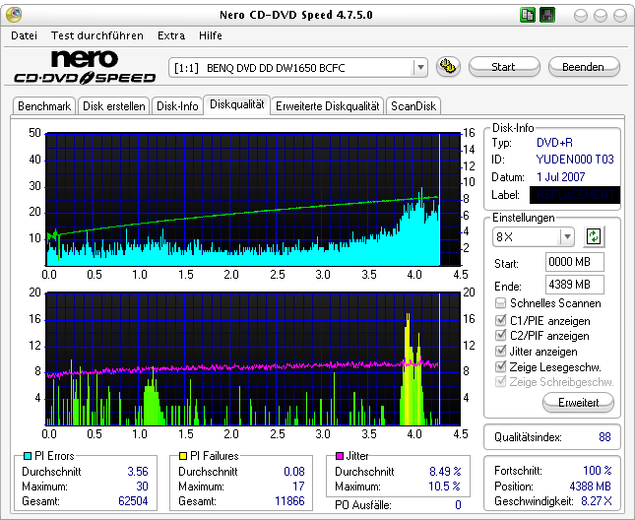
Task: Click the Datum value 1 Jul 2007
Action: point(561,177)
